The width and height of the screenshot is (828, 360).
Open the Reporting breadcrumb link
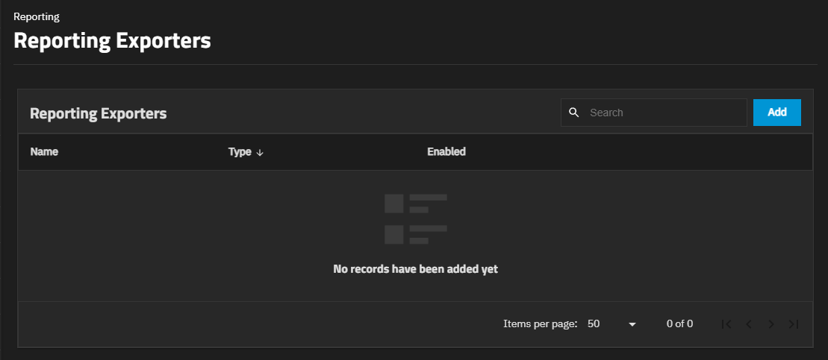click(x=37, y=16)
